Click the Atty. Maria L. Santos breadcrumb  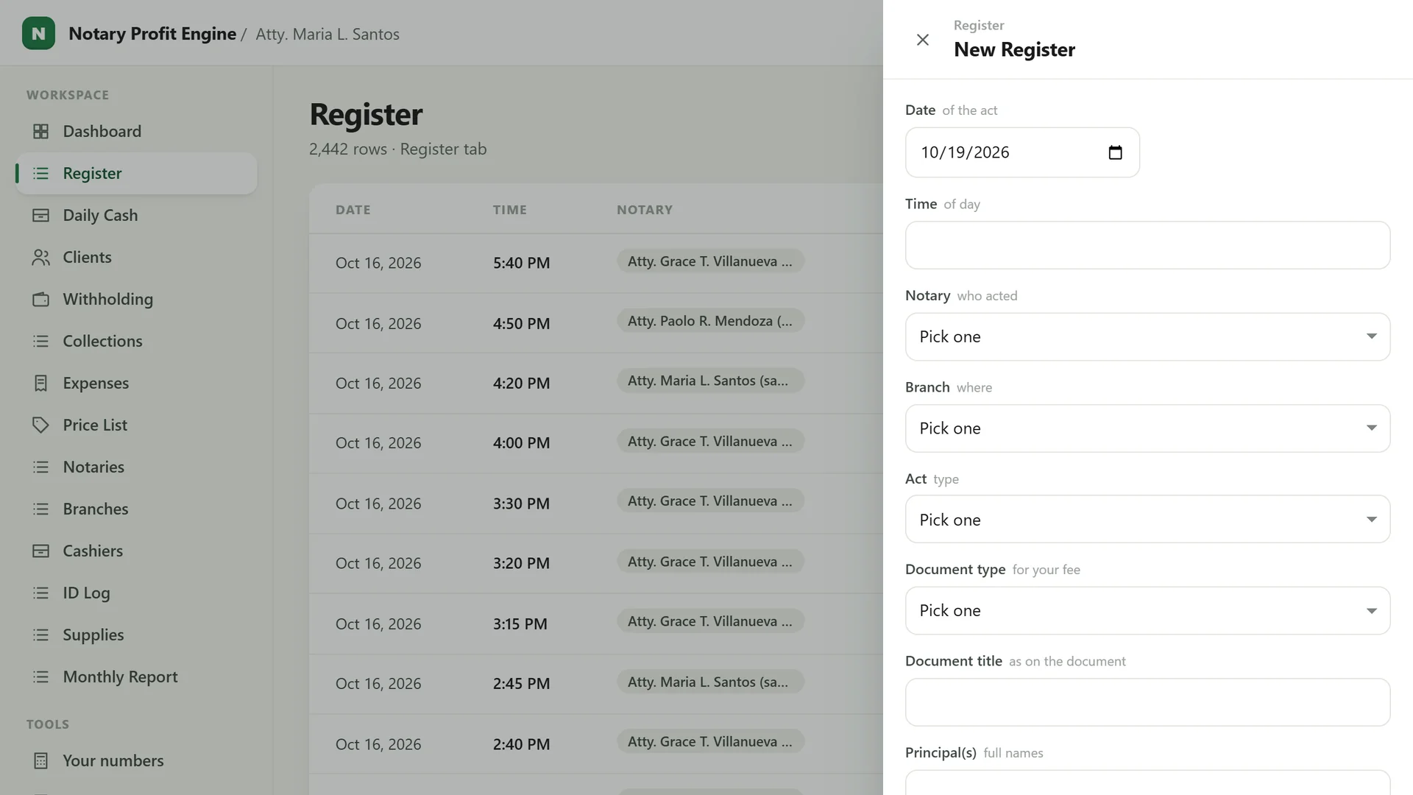tap(327, 34)
